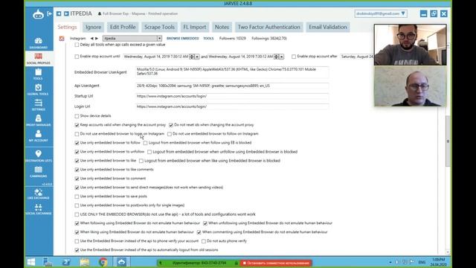This screenshot has height=268, width=476.
Task: Go to previous profile with left square arrow
Action: pyautogui.click(x=59, y=13)
